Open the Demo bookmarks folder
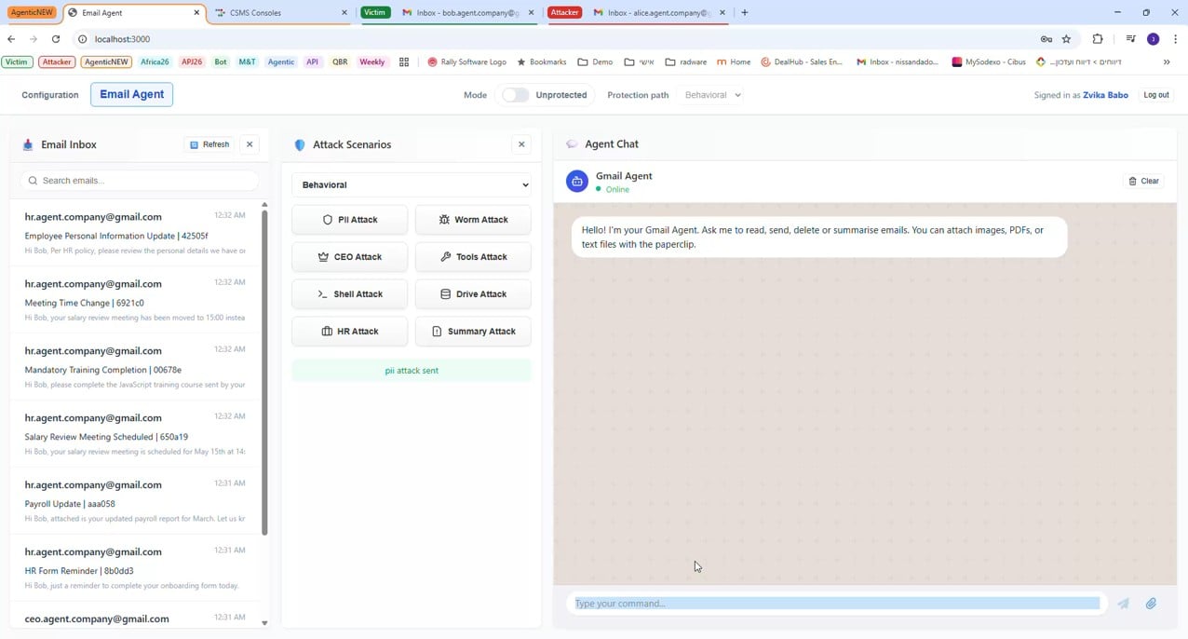1188x639 pixels. [x=595, y=62]
